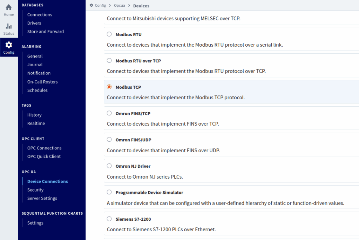
Task: Open the Status bar-chart icon
Action: (x=9, y=26)
